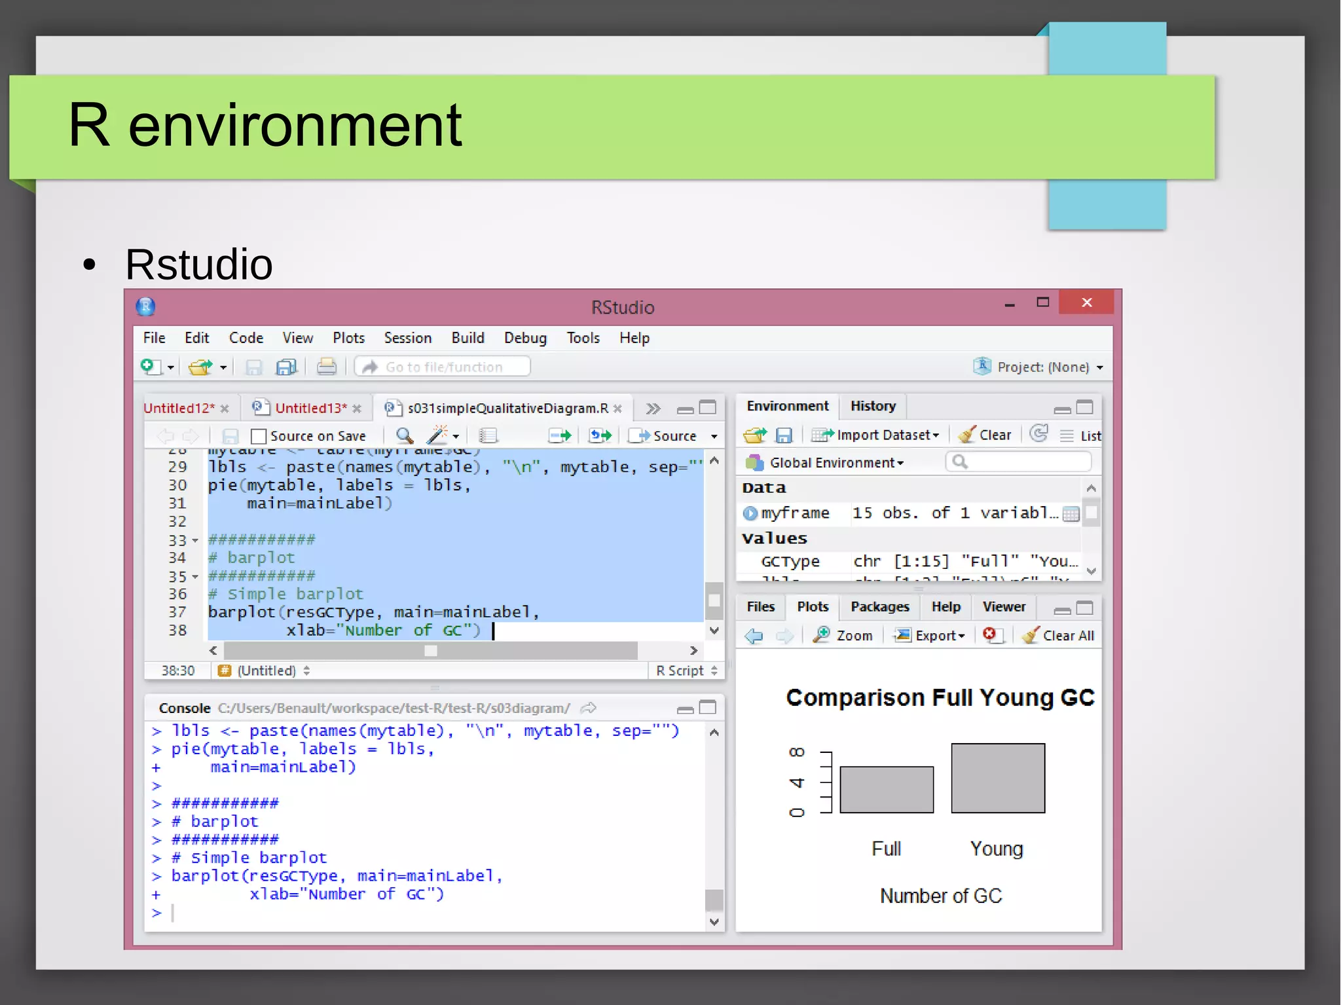The height and width of the screenshot is (1005, 1341).
Task: Maximize the Environment pane
Action: coord(1085,407)
